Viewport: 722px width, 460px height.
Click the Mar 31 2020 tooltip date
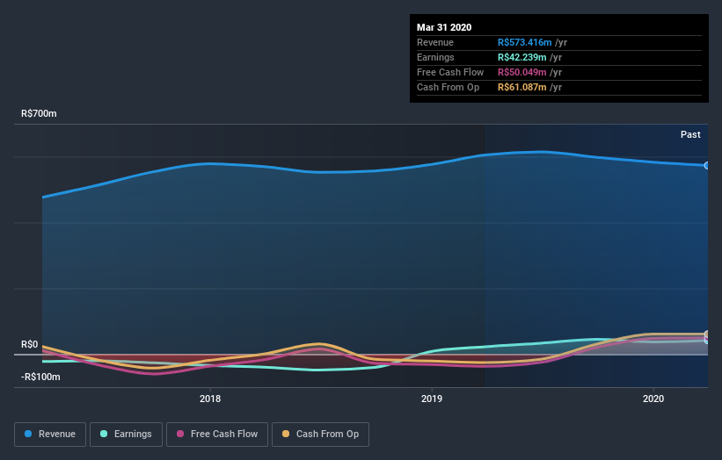[x=444, y=27]
